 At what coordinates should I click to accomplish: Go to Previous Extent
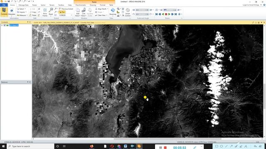click(x=66, y=9)
